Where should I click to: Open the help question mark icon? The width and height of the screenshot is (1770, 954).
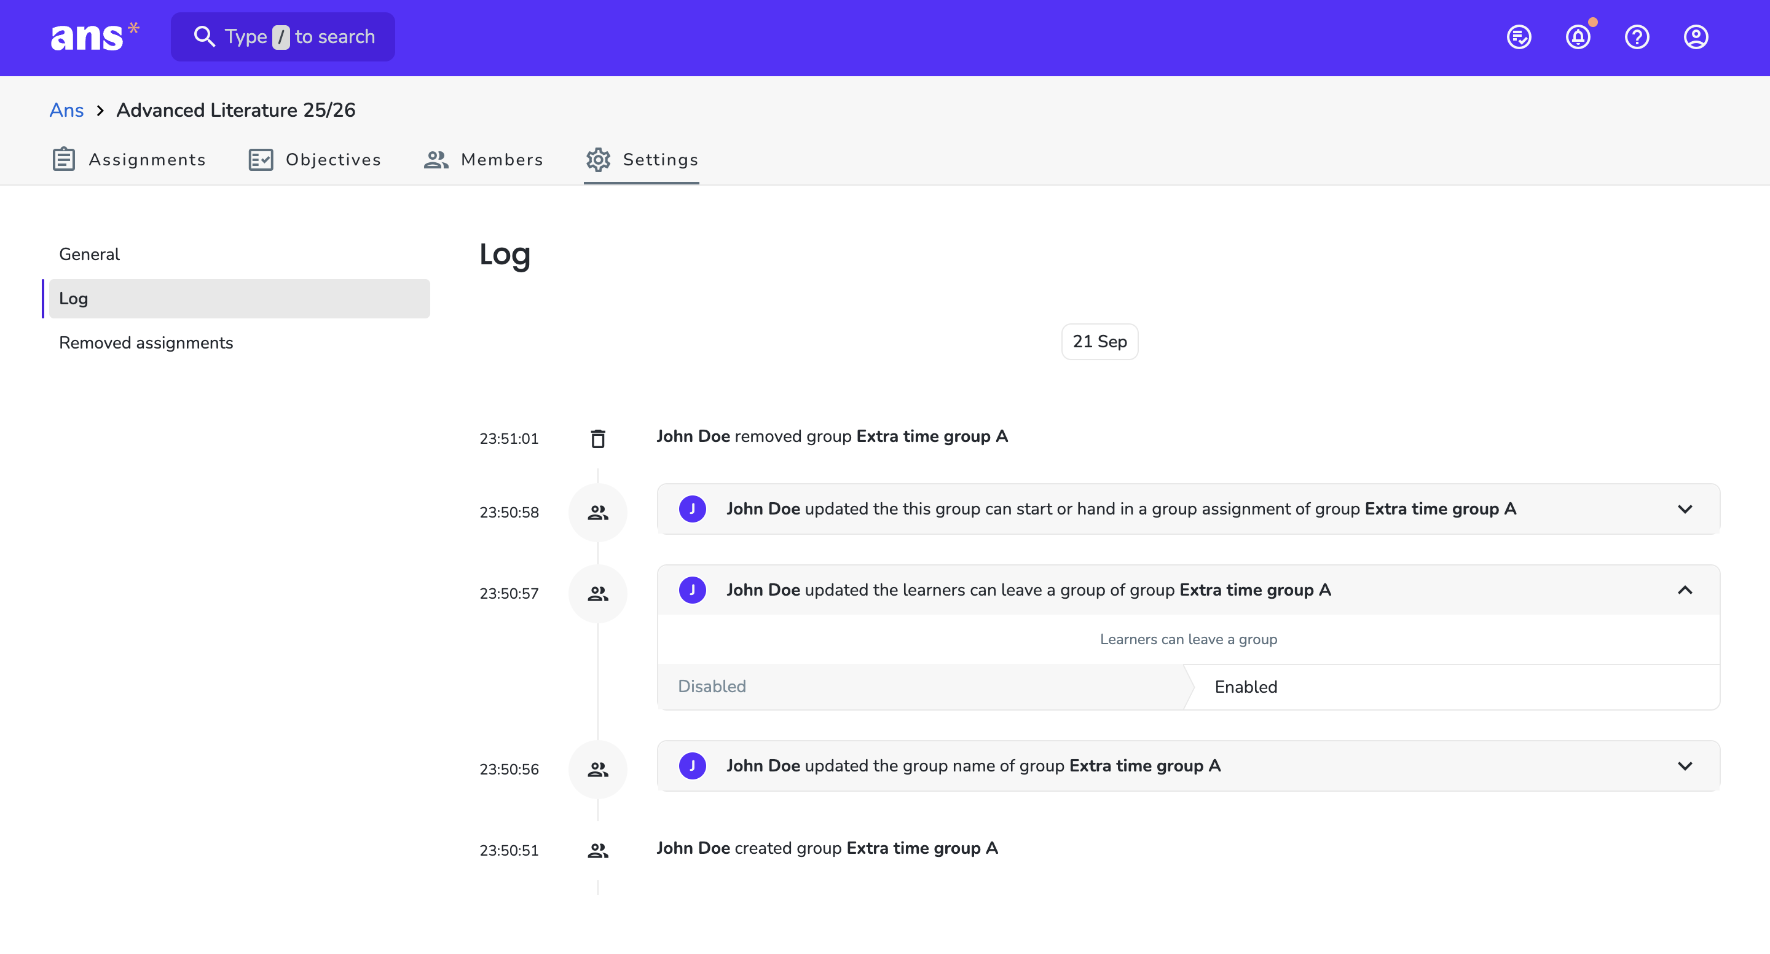1637,37
